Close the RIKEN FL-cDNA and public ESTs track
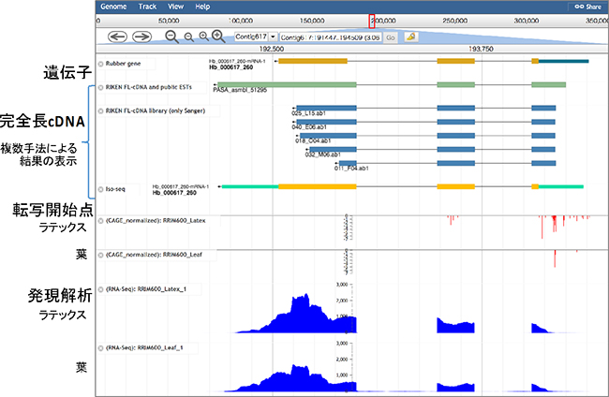 (x=100, y=87)
